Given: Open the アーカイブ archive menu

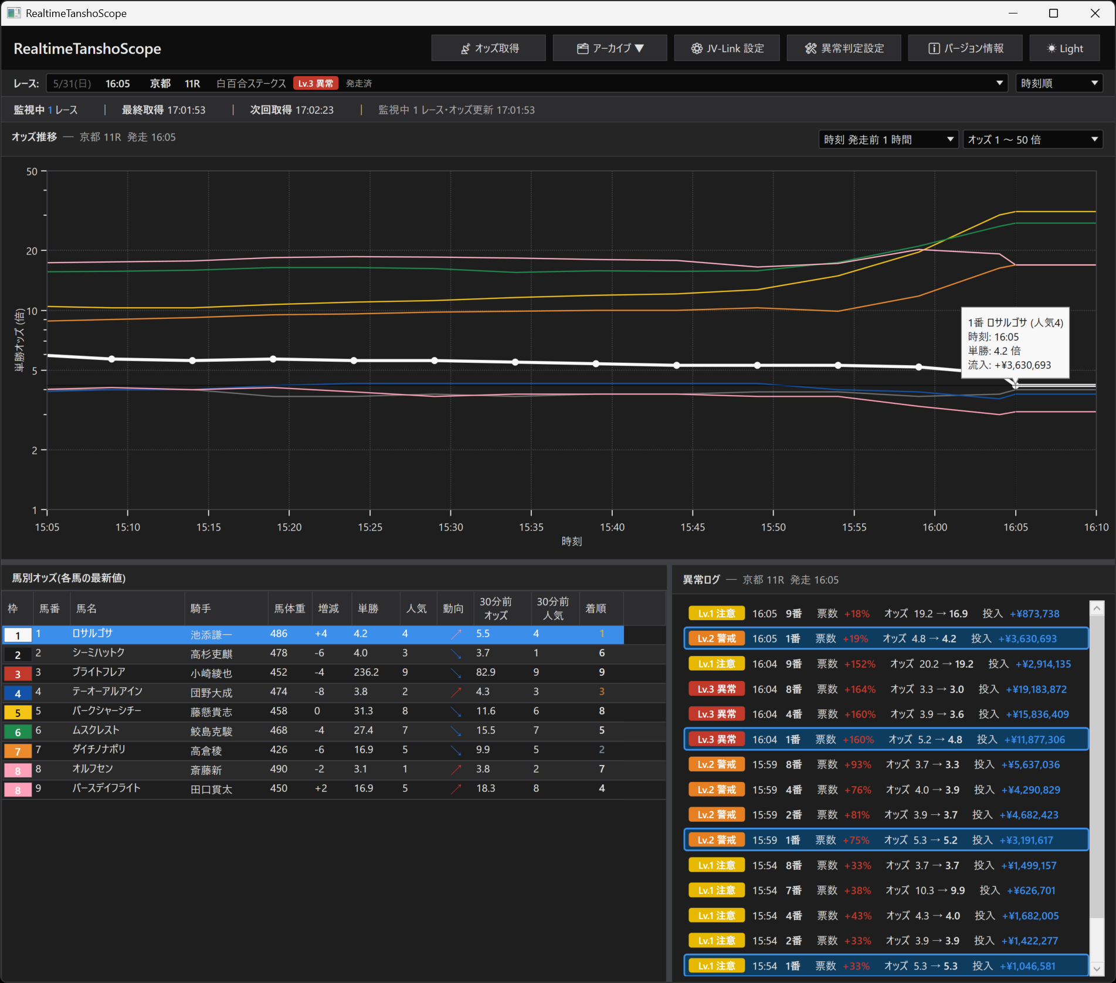Looking at the screenshot, I should (610, 48).
